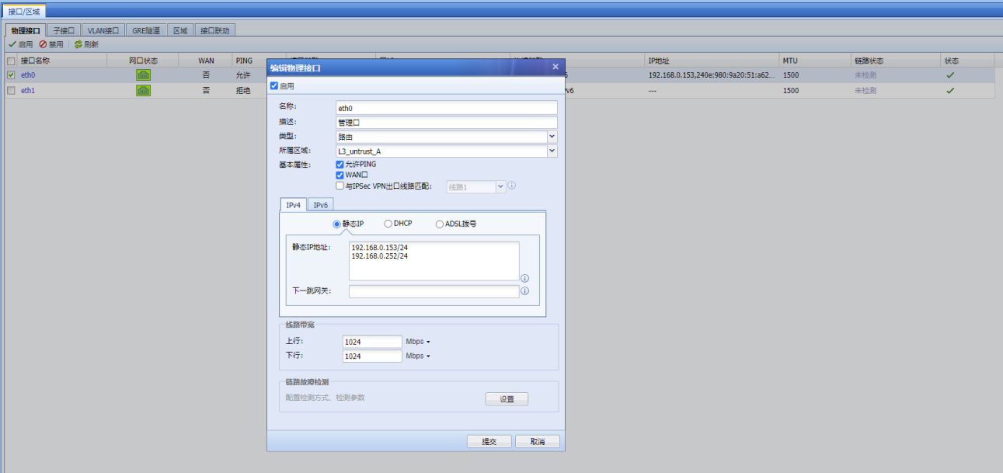The width and height of the screenshot is (1003, 473).
Task: Click info icon next to 线路1 dropdown
Action: click(512, 186)
